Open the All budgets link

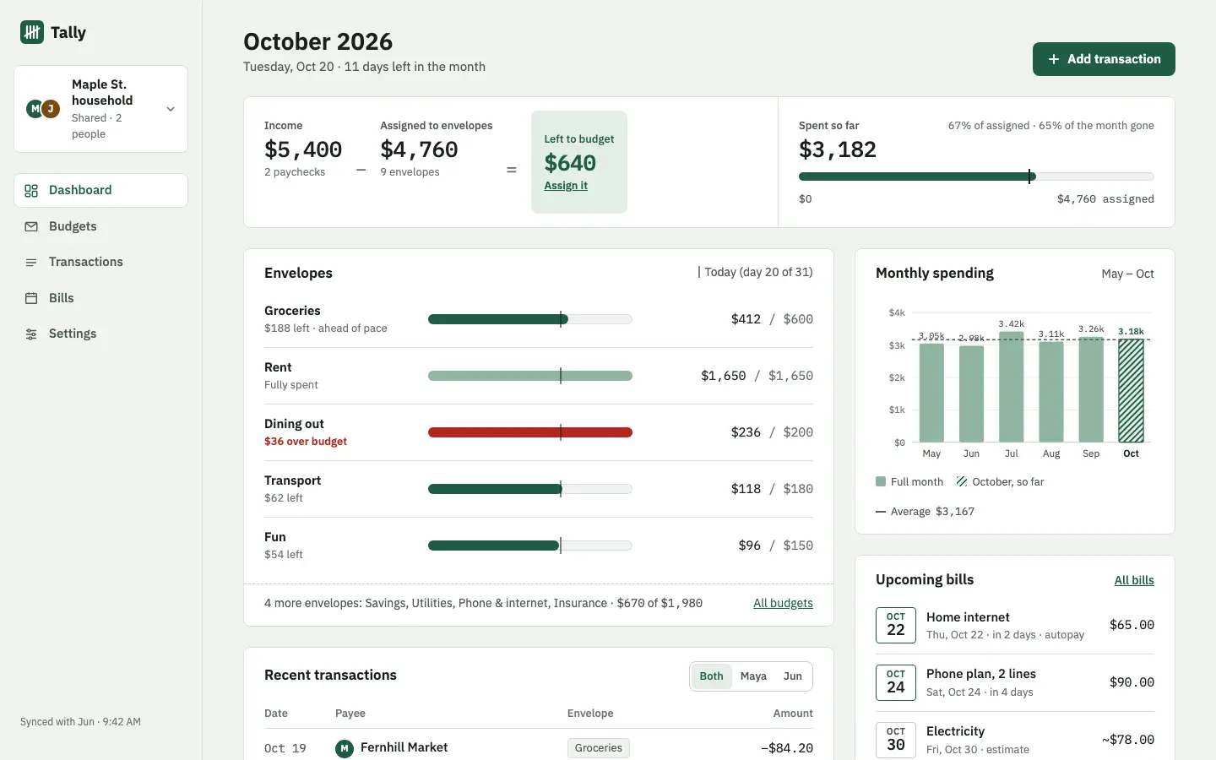pyautogui.click(x=783, y=603)
